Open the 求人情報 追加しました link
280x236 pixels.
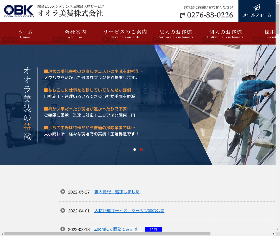tap(117, 192)
